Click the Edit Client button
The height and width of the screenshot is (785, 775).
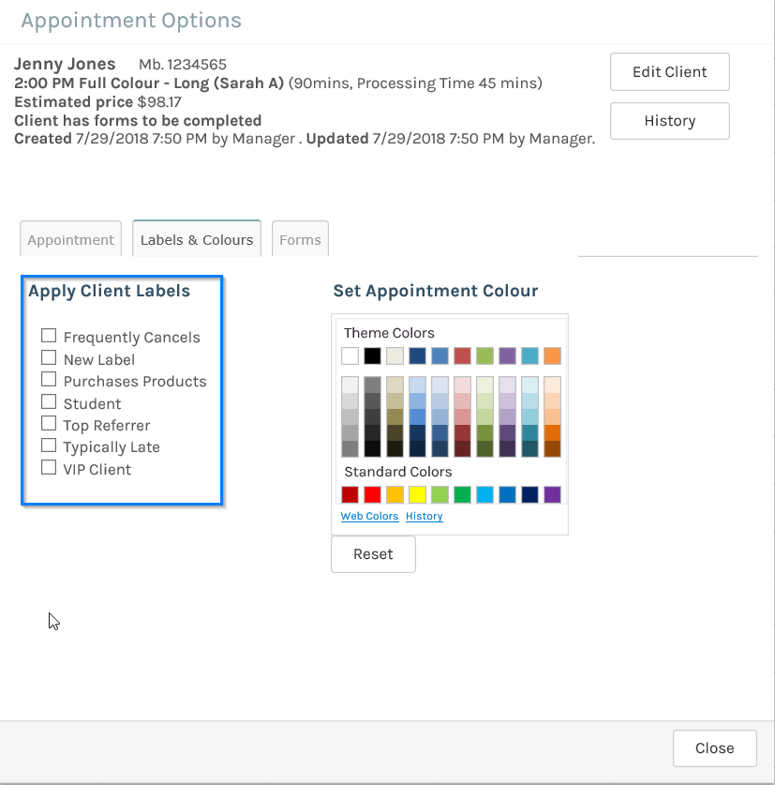pyautogui.click(x=669, y=71)
